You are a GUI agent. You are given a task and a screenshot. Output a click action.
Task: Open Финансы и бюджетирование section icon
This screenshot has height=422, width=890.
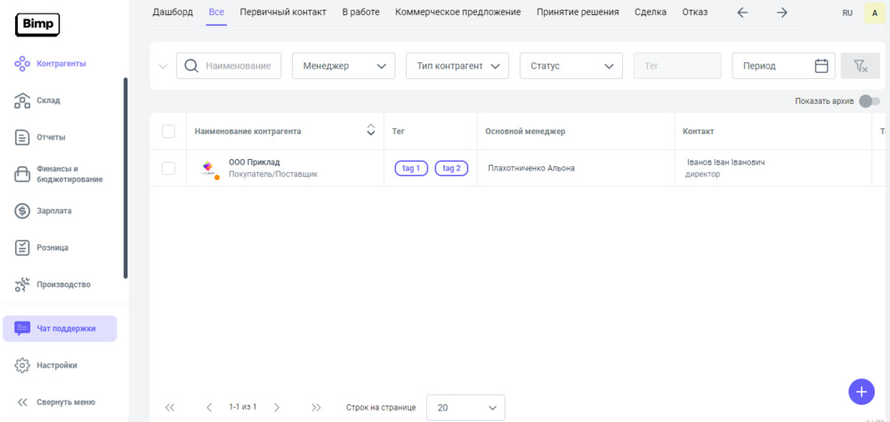click(x=23, y=174)
